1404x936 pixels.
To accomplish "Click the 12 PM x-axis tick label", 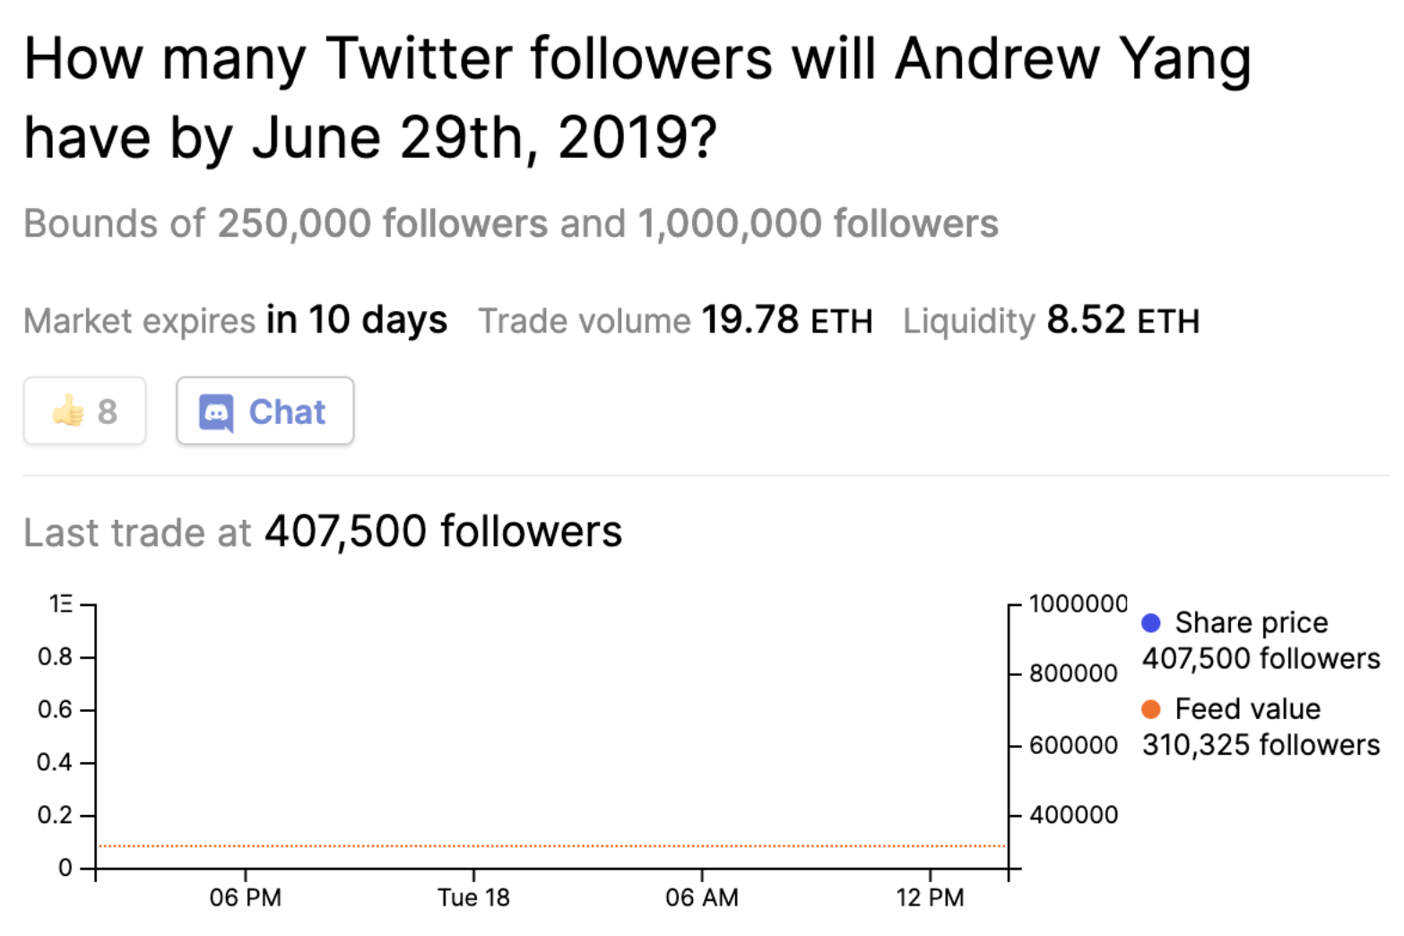I will pyautogui.click(x=930, y=897).
